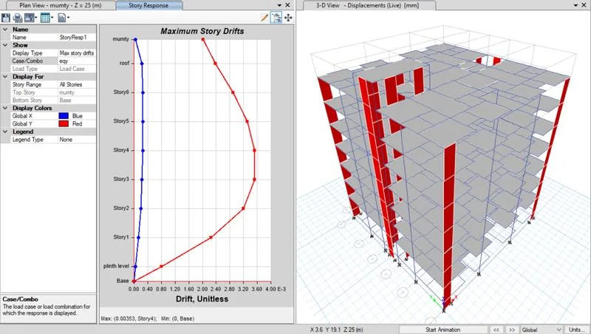Select the Story Response tab

[x=148, y=5]
